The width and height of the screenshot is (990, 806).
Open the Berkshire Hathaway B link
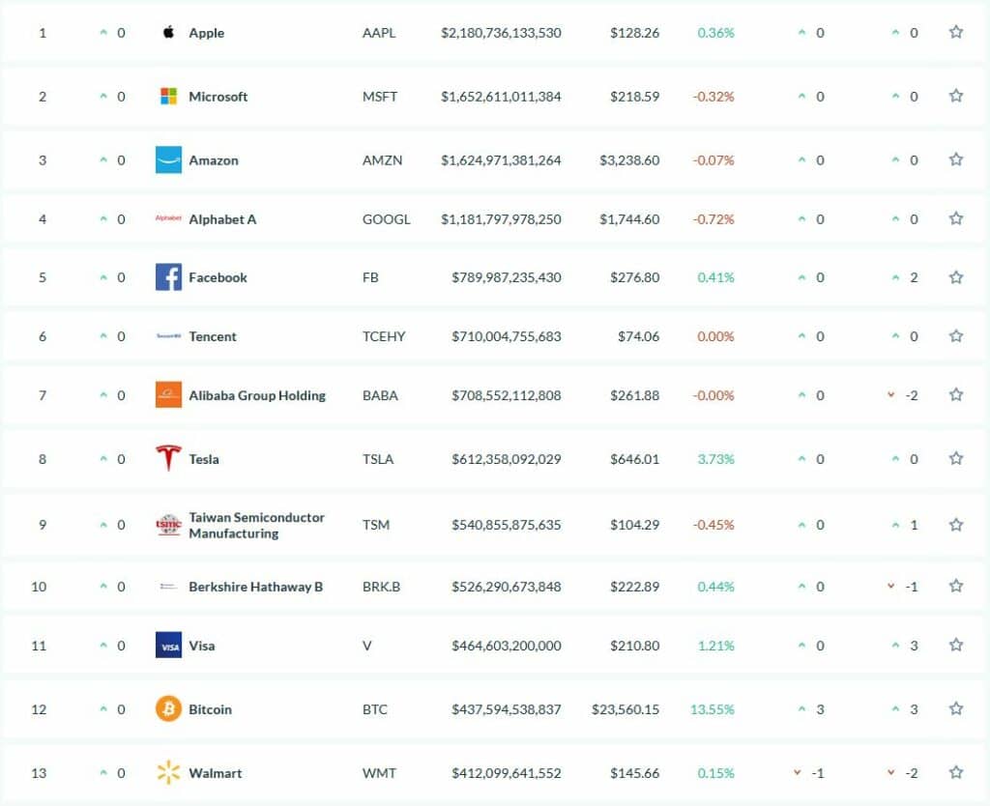click(255, 587)
